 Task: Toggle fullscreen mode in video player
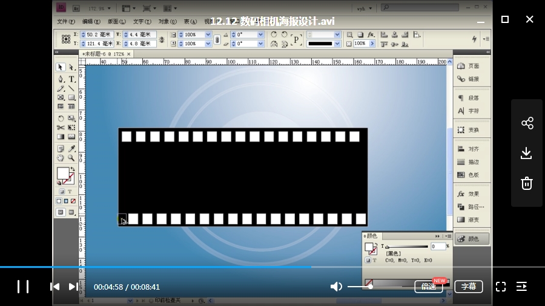[501, 287]
